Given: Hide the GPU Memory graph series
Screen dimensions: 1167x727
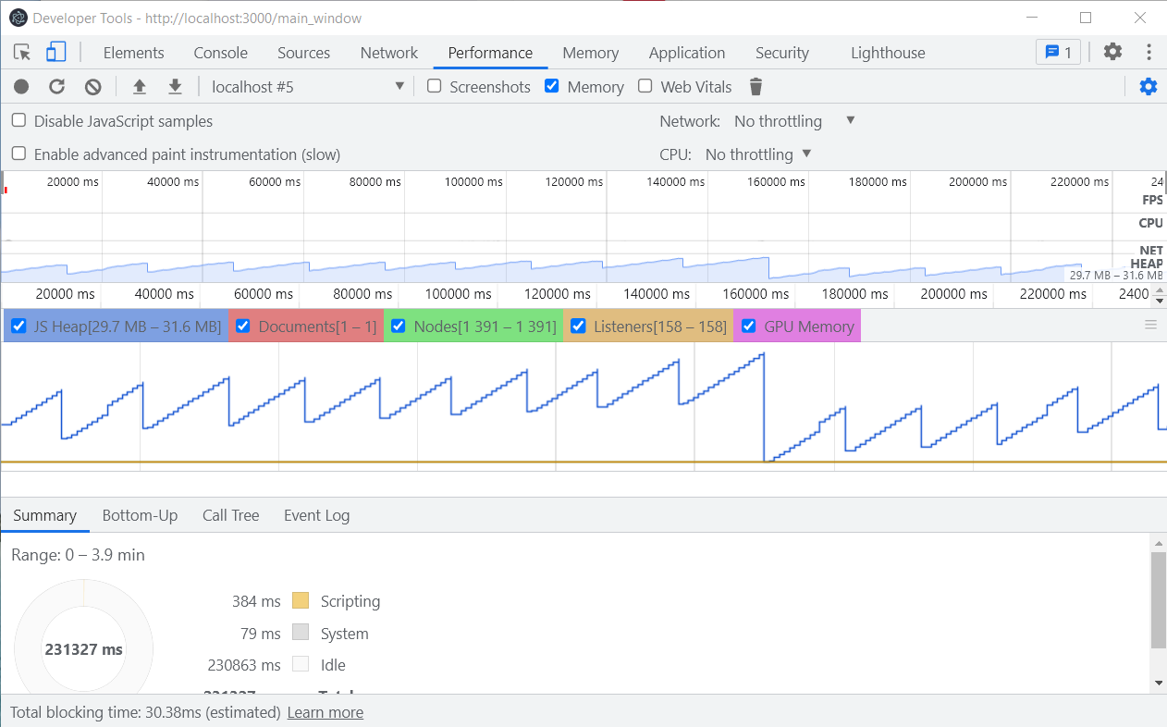Looking at the screenshot, I should pyautogui.click(x=748, y=326).
